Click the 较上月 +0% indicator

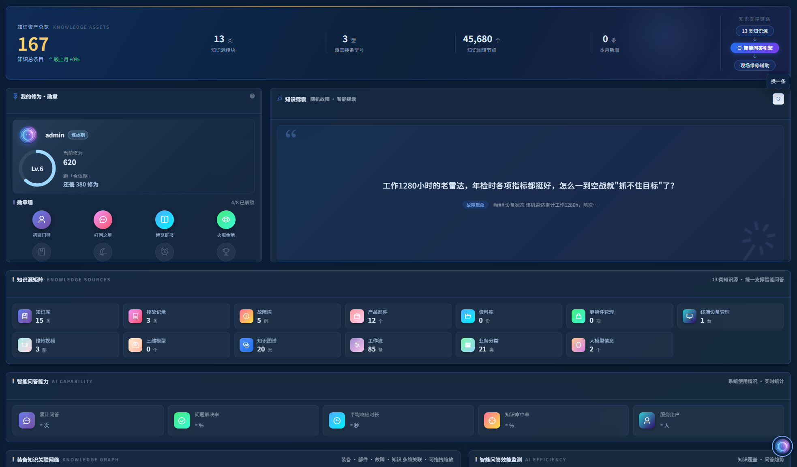point(64,60)
